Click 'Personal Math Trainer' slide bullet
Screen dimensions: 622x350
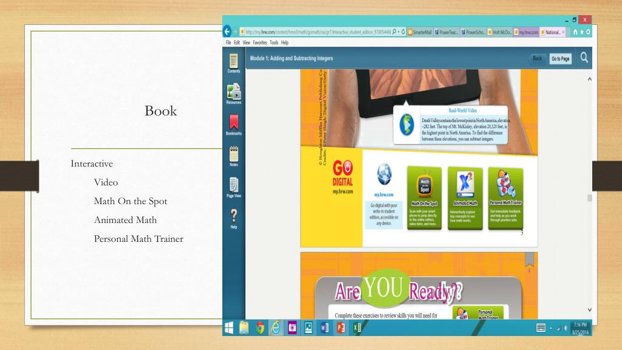click(138, 238)
